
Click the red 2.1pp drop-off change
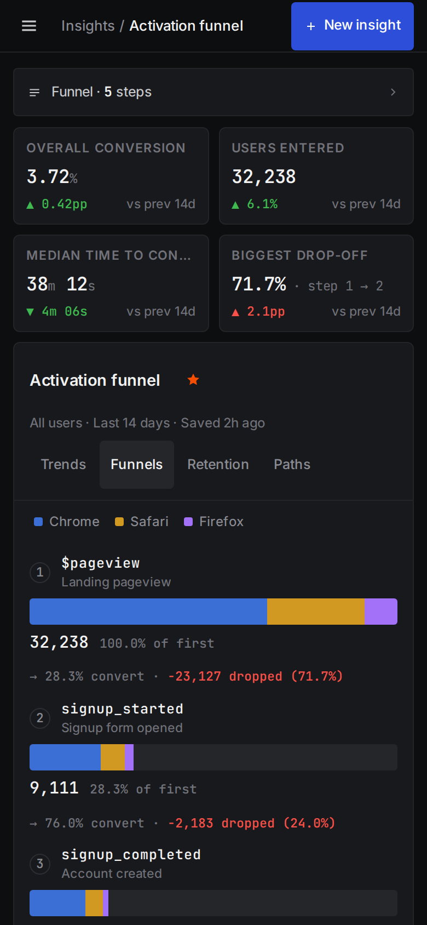tap(258, 312)
